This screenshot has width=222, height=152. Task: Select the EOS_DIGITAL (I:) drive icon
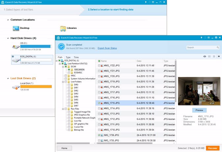tap(16, 61)
